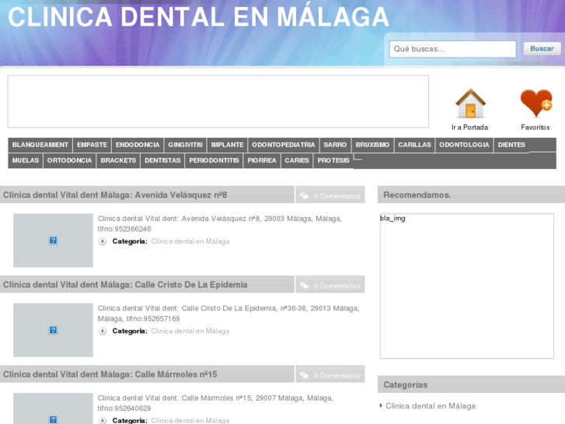The height and width of the screenshot is (424, 565).
Task: Go to the EMPASTE section
Action: click(x=92, y=145)
